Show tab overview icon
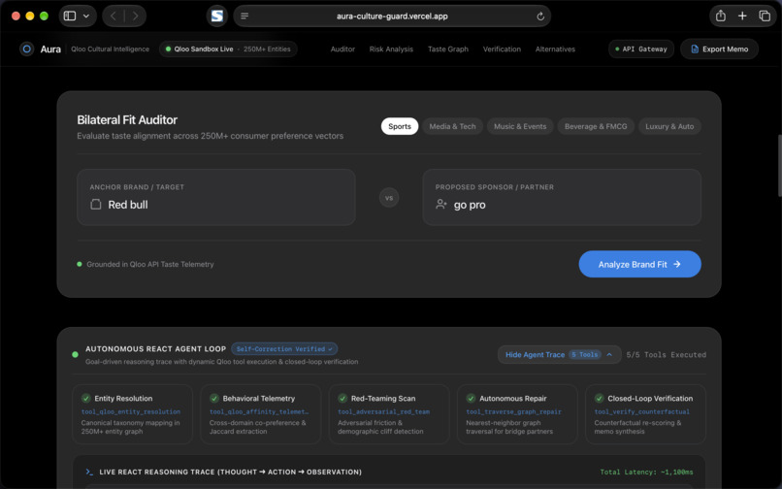Viewport: 782px width, 489px height. pyautogui.click(x=764, y=16)
